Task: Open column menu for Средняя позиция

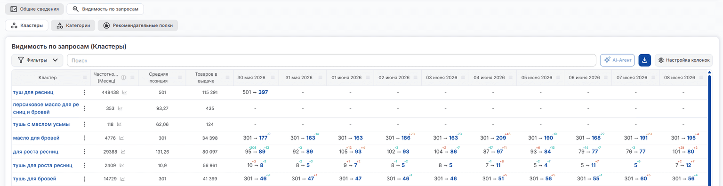Action: pyautogui.click(x=180, y=78)
